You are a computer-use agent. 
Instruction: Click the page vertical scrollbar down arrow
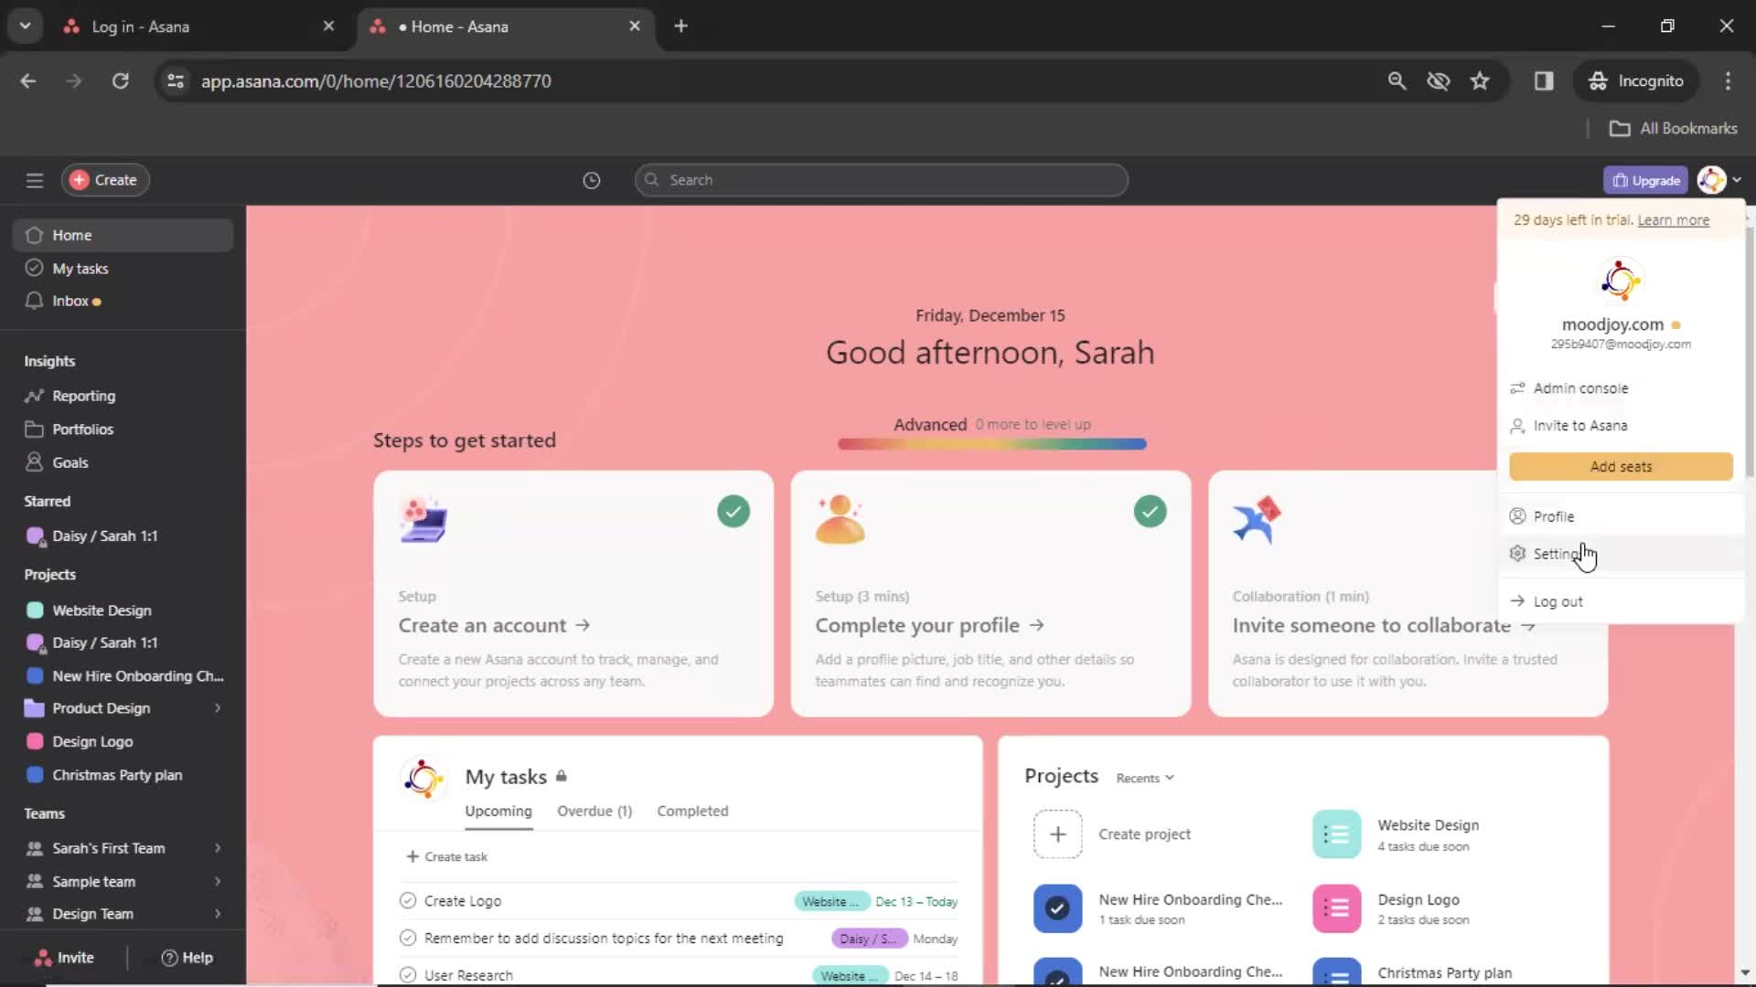click(1745, 972)
